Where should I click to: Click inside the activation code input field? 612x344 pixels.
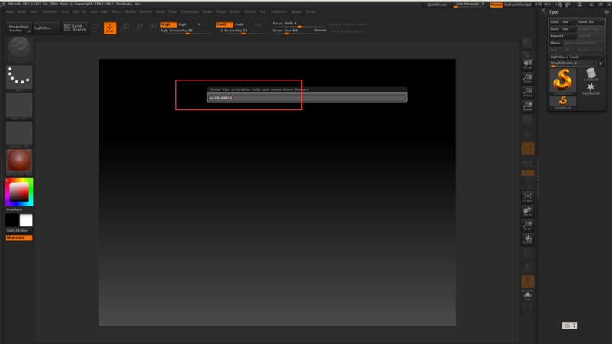(x=306, y=98)
